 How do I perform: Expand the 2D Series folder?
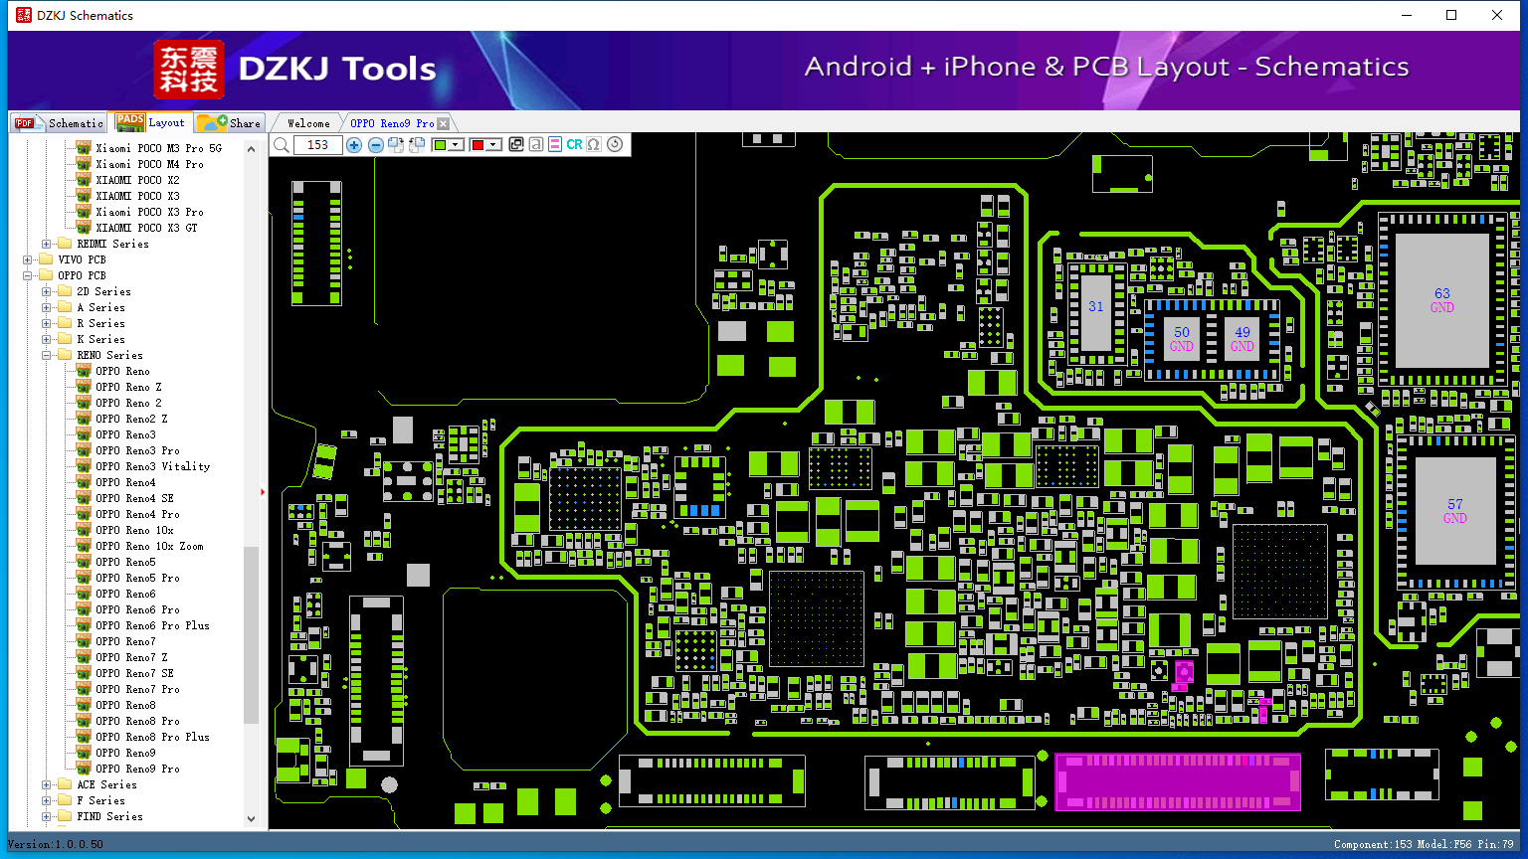(47, 291)
